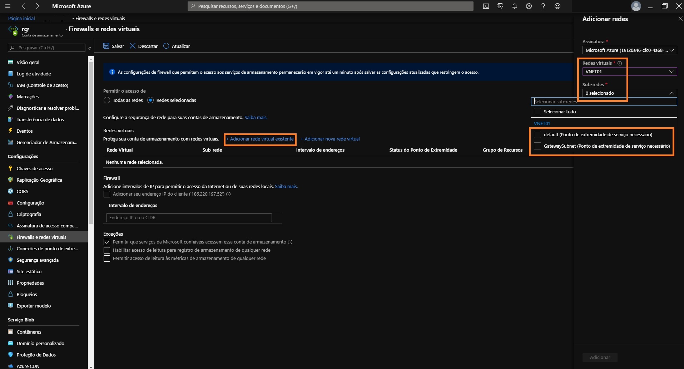Focus the portal search bar

pos(331,6)
